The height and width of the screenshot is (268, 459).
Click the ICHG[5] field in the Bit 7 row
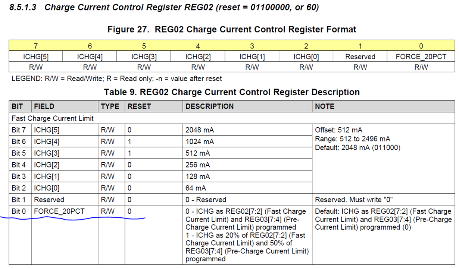click(47, 130)
